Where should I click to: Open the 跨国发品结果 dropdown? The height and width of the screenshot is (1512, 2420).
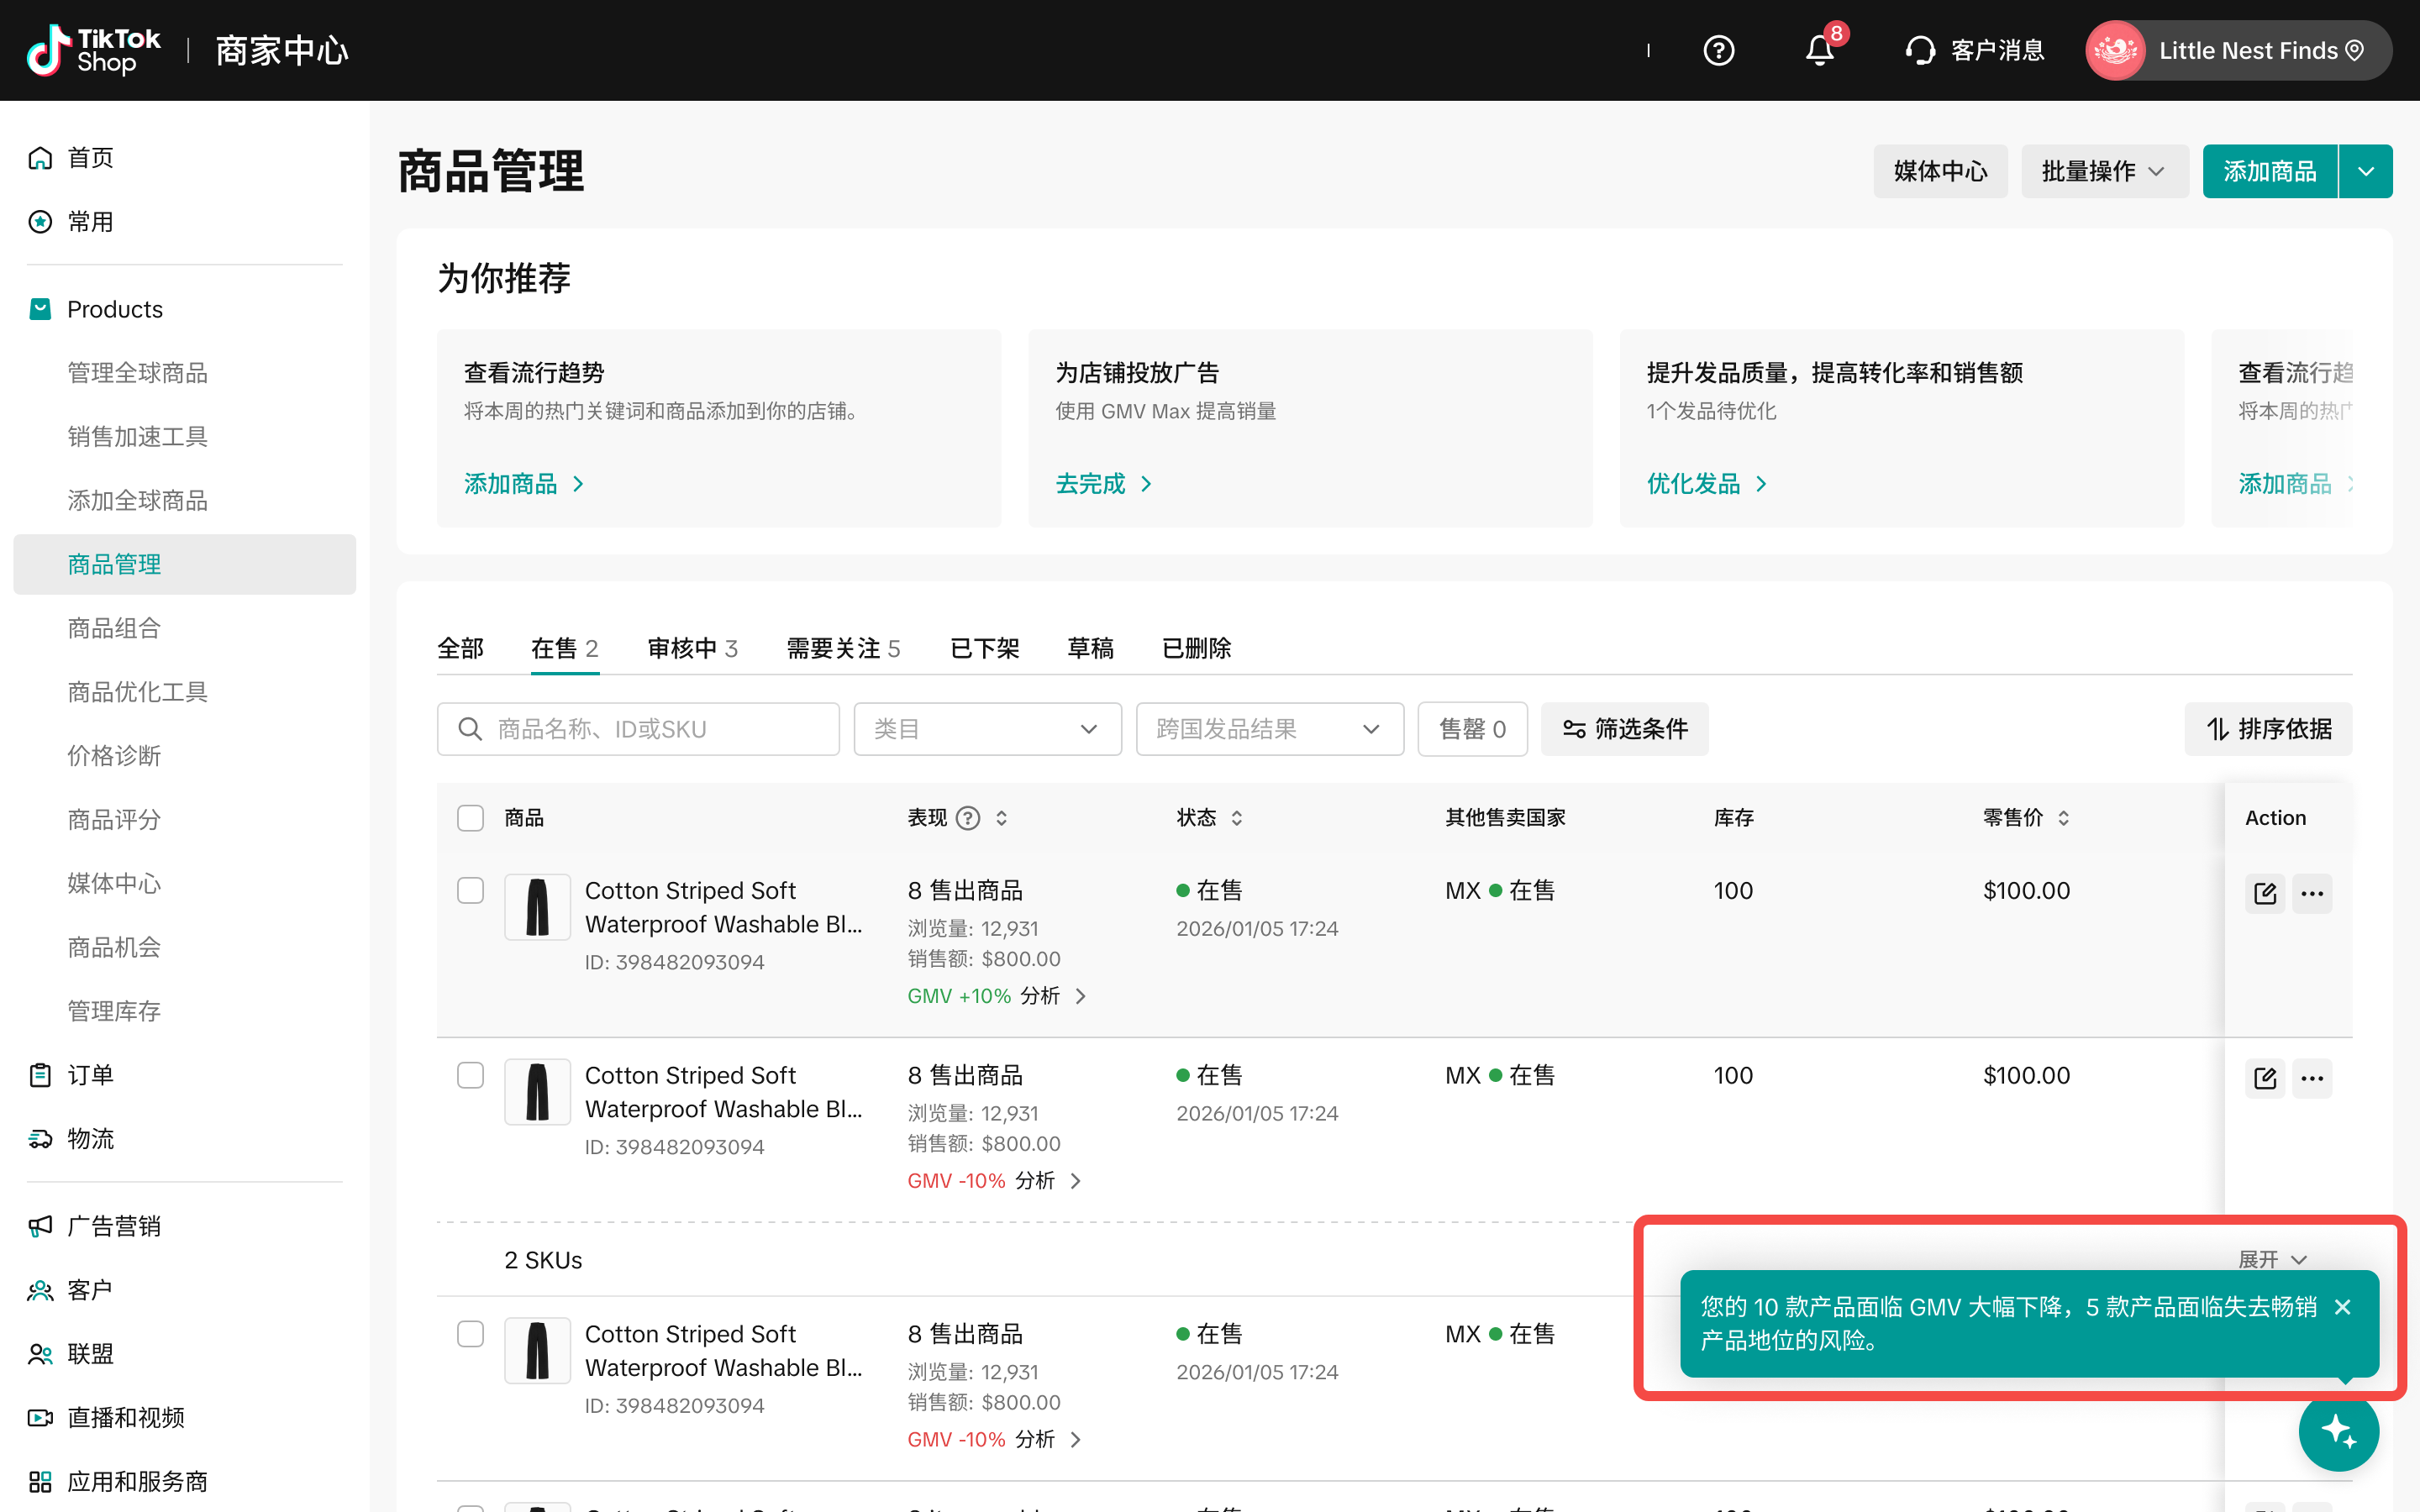point(1269,729)
